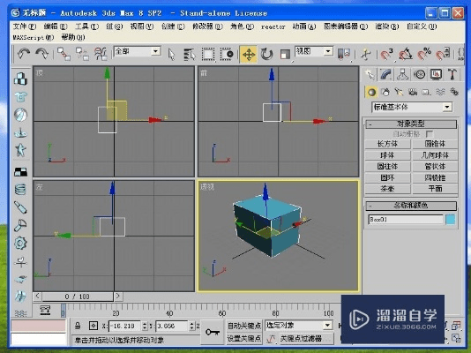Open the 渲染 menu
471x353 pixels.
[387, 26]
